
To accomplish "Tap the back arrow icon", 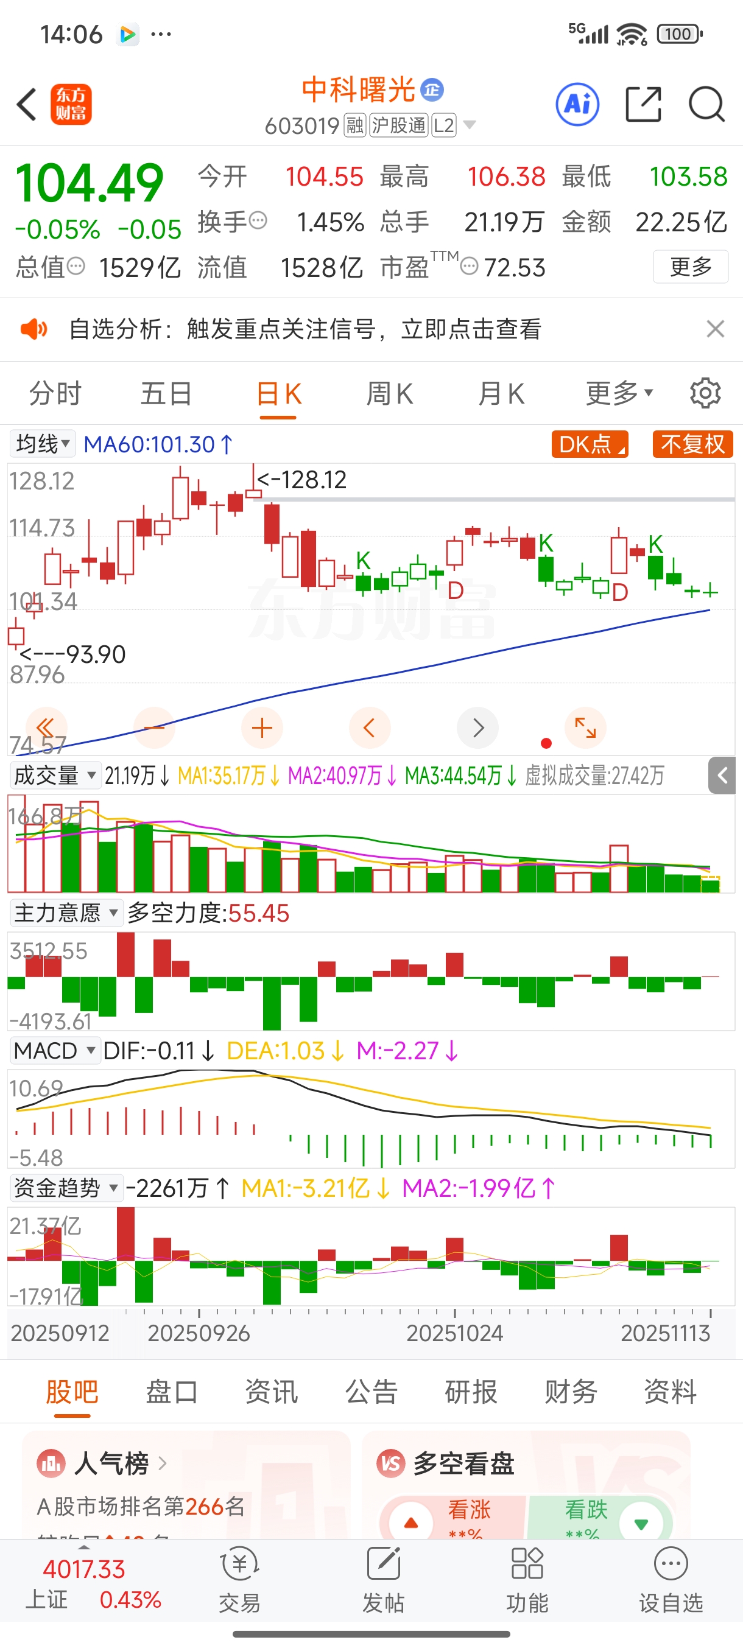I will 27,104.
